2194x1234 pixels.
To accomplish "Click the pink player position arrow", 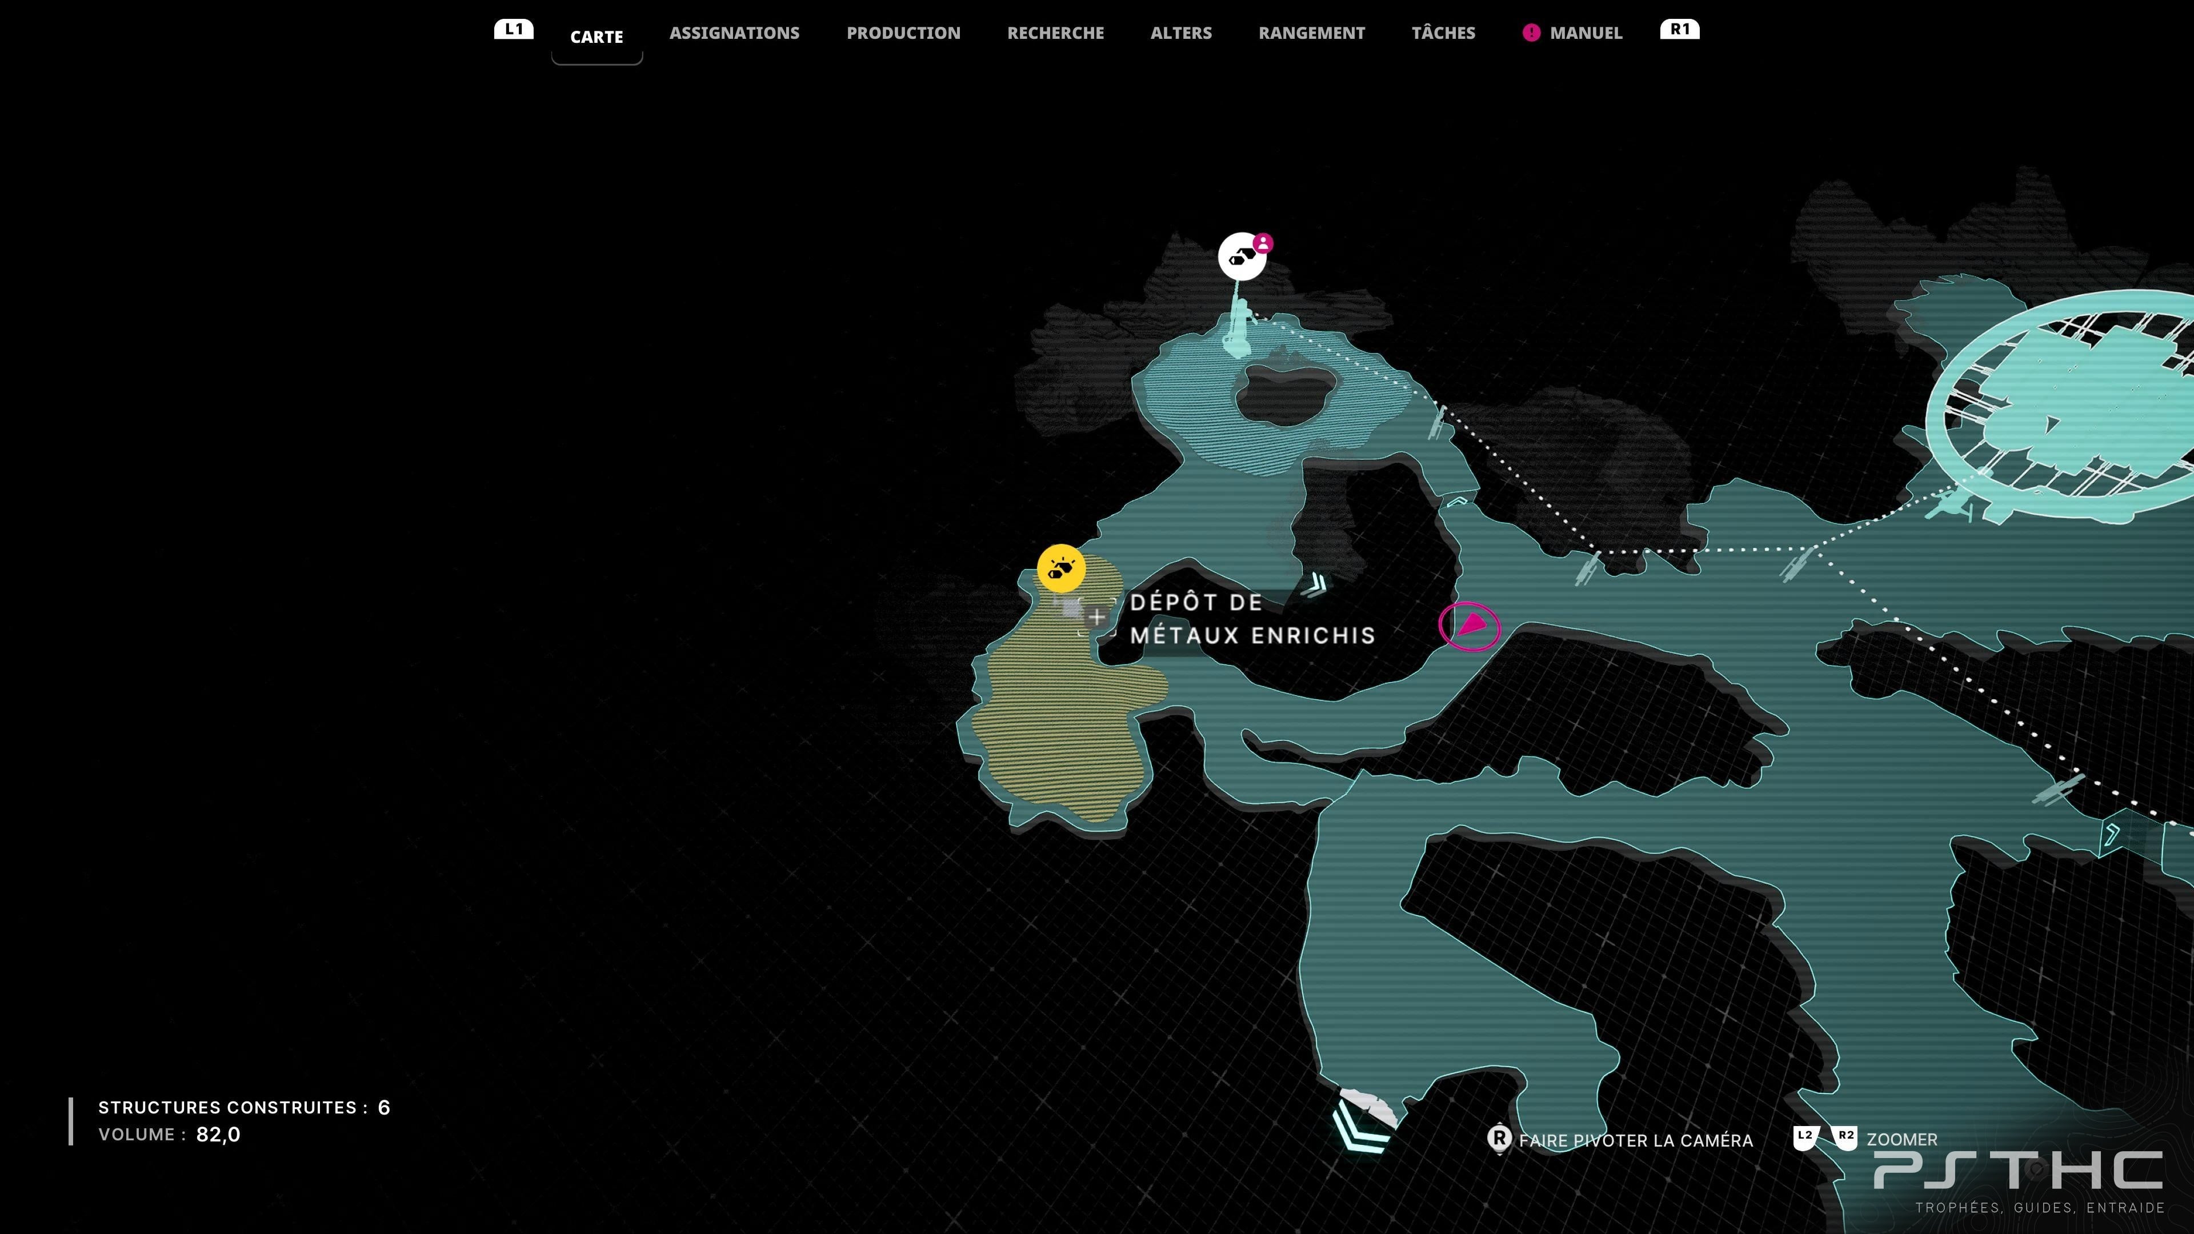I will (x=1470, y=626).
